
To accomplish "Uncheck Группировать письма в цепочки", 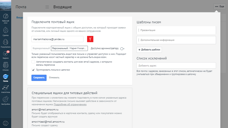I will pyautogui.click(x=33, y=70).
